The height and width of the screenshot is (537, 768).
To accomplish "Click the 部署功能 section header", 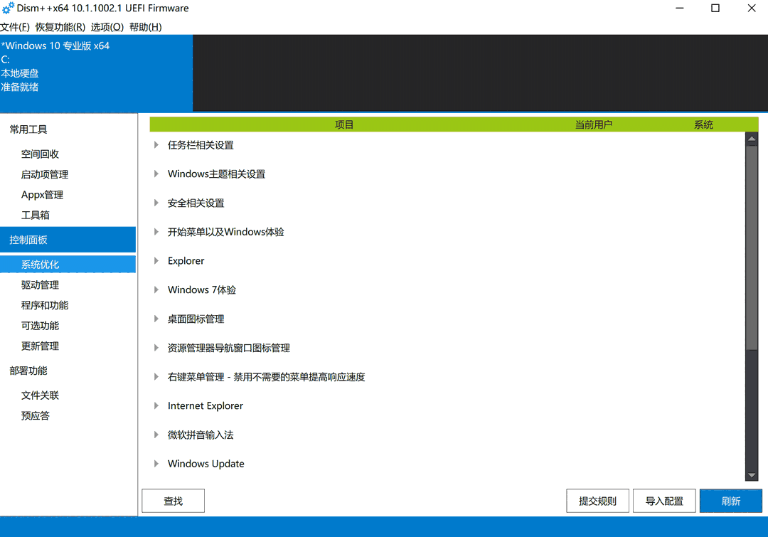I will [x=28, y=371].
